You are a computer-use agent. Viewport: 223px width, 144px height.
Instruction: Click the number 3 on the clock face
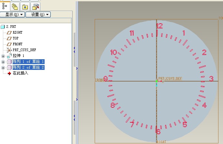pos(211,79)
